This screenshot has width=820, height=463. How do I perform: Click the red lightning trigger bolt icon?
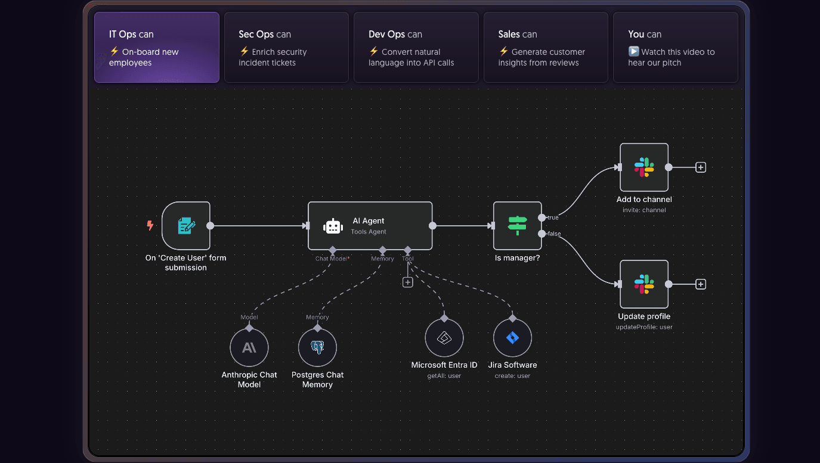point(150,225)
